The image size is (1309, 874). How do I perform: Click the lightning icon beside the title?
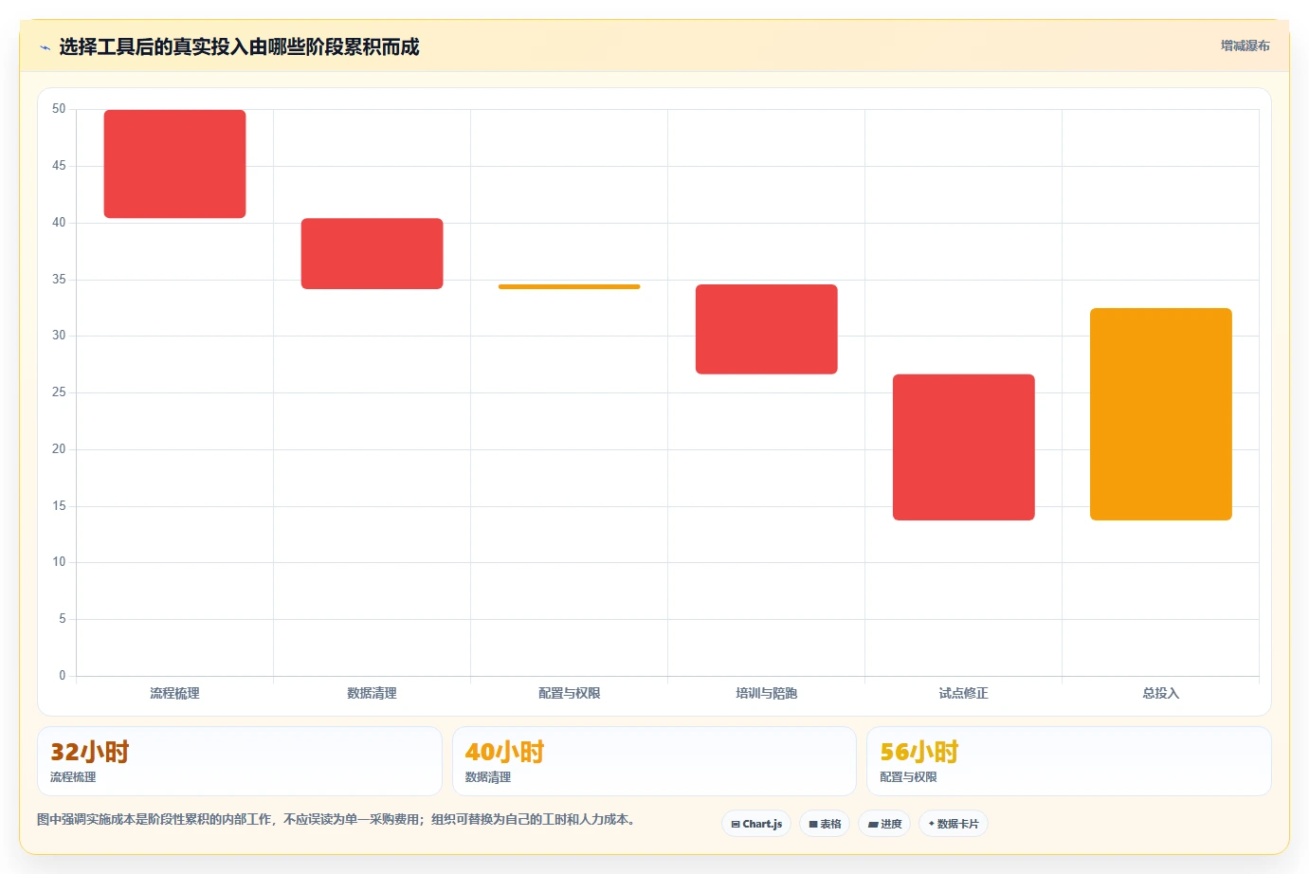[x=45, y=47]
